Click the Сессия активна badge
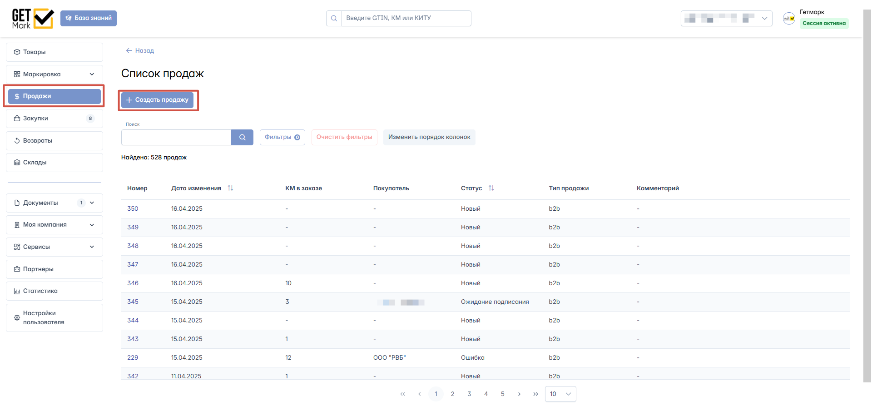Viewport: 872px width, 411px height. pyautogui.click(x=824, y=23)
